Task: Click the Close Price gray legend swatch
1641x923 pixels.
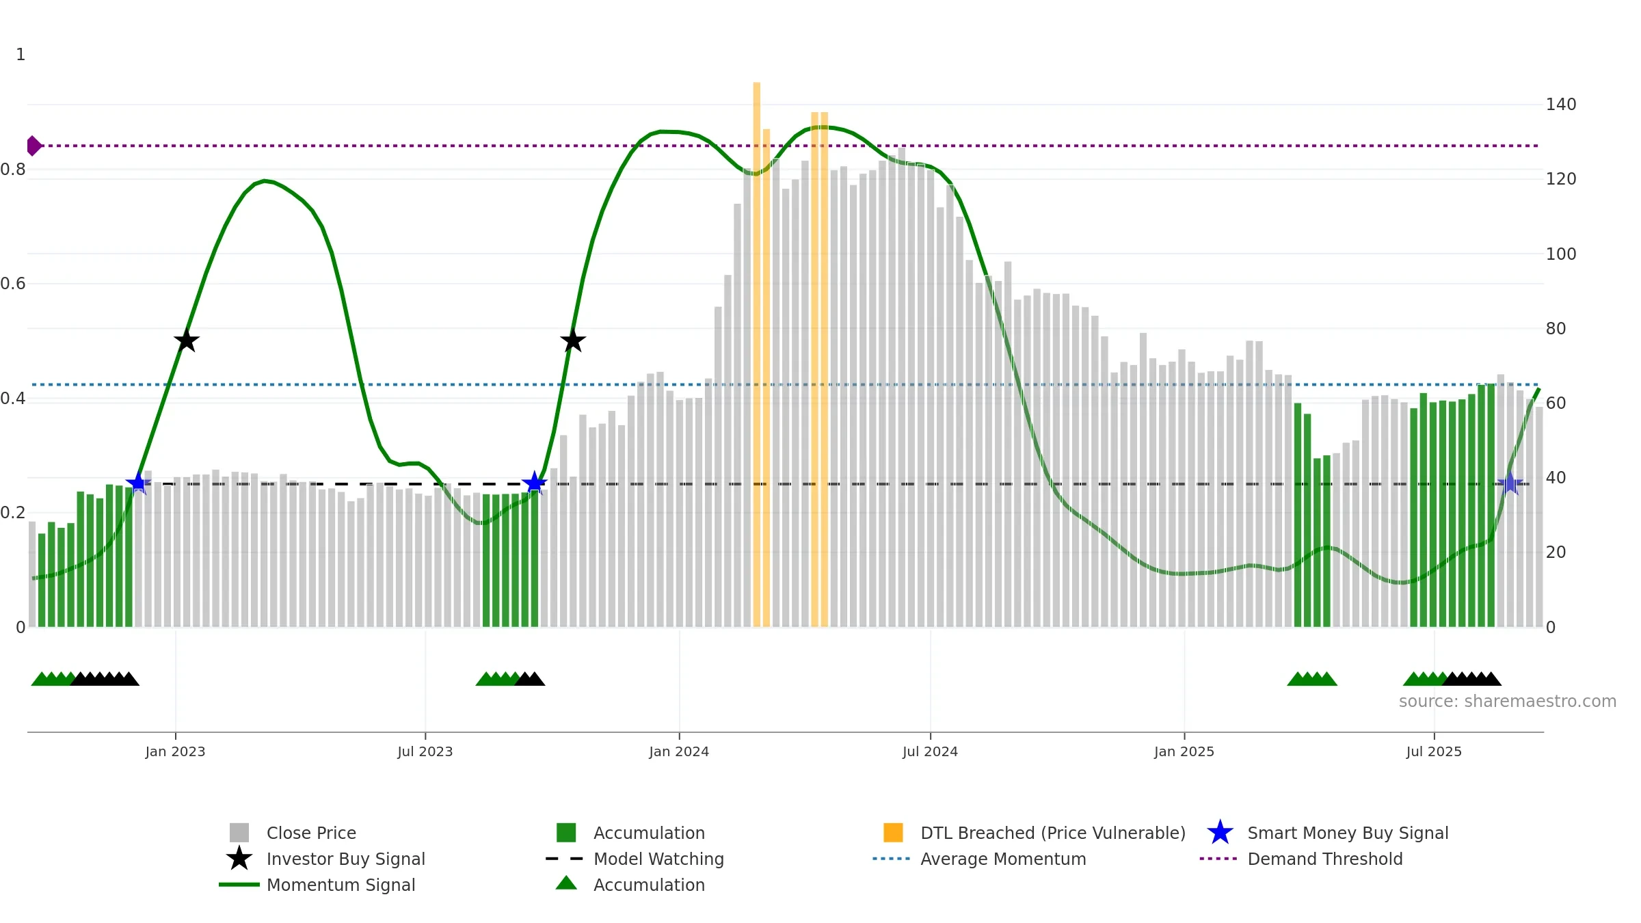Action: tap(239, 833)
